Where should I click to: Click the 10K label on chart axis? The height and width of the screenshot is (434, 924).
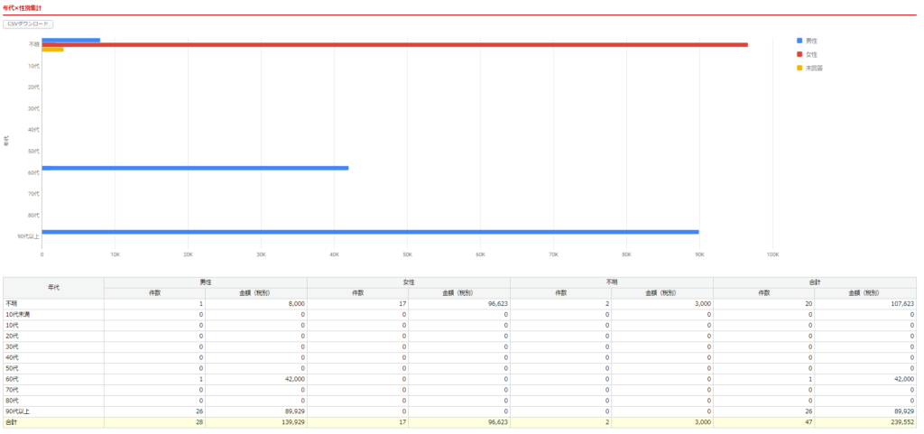[115, 254]
